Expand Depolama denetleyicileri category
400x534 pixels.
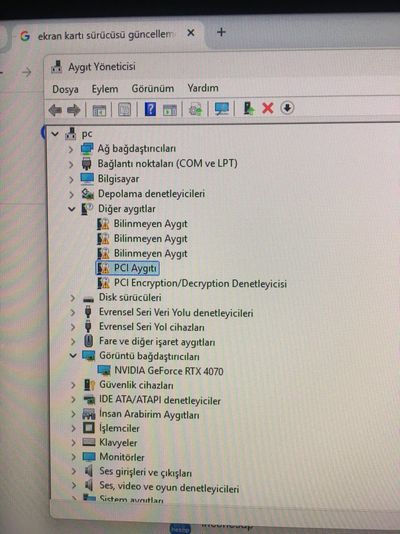click(x=71, y=194)
